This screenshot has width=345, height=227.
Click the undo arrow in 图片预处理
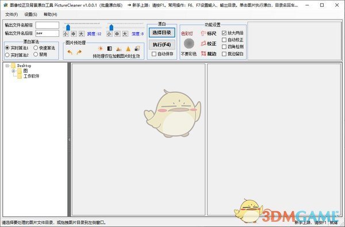(x=70, y=52)
